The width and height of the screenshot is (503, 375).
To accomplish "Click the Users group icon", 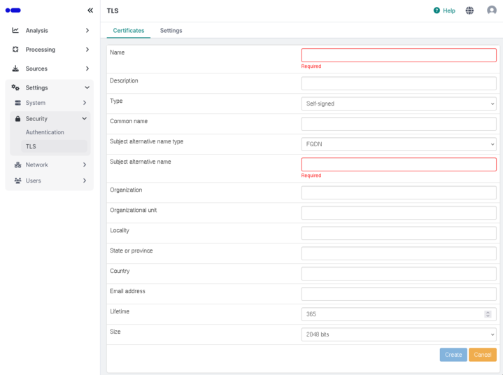I will pyautogui.click(x=18, y=181).
